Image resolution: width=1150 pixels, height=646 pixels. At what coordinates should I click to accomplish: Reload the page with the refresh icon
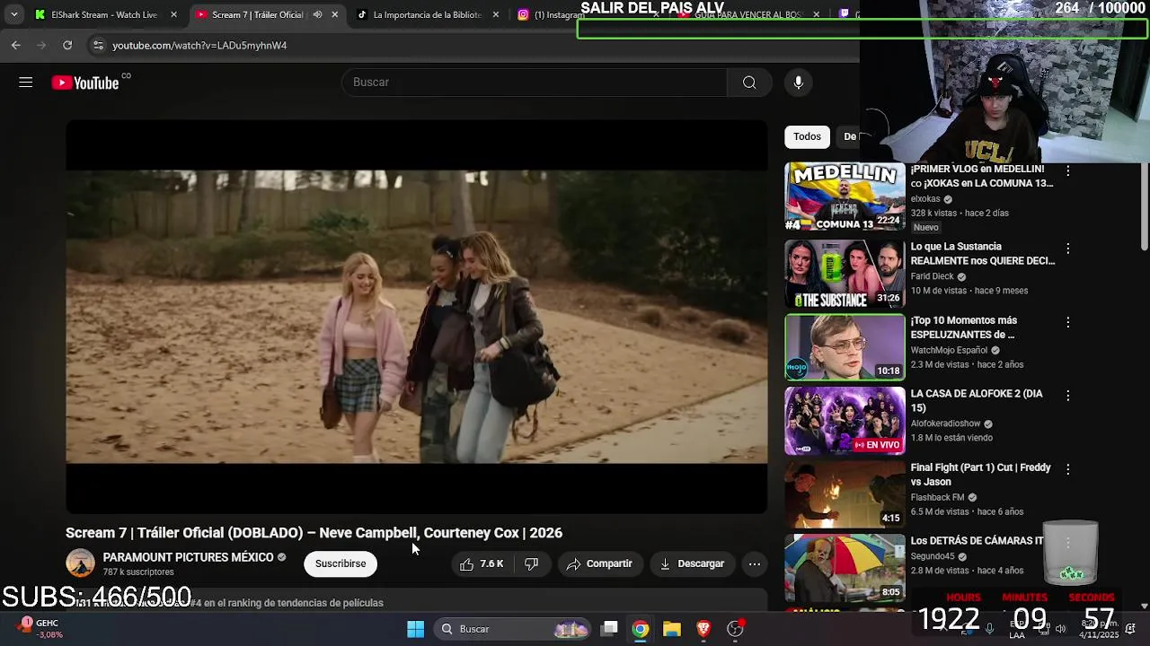67,45
